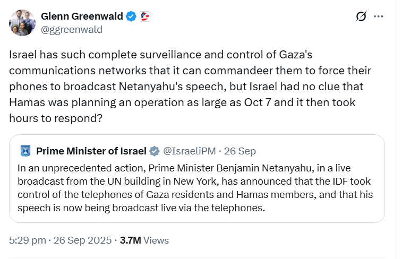Click the post's final line "hours to respond?"
Image resolution: width=402 pixels, height=259 pixels.
pyautogui.click(x=56, y=118)
